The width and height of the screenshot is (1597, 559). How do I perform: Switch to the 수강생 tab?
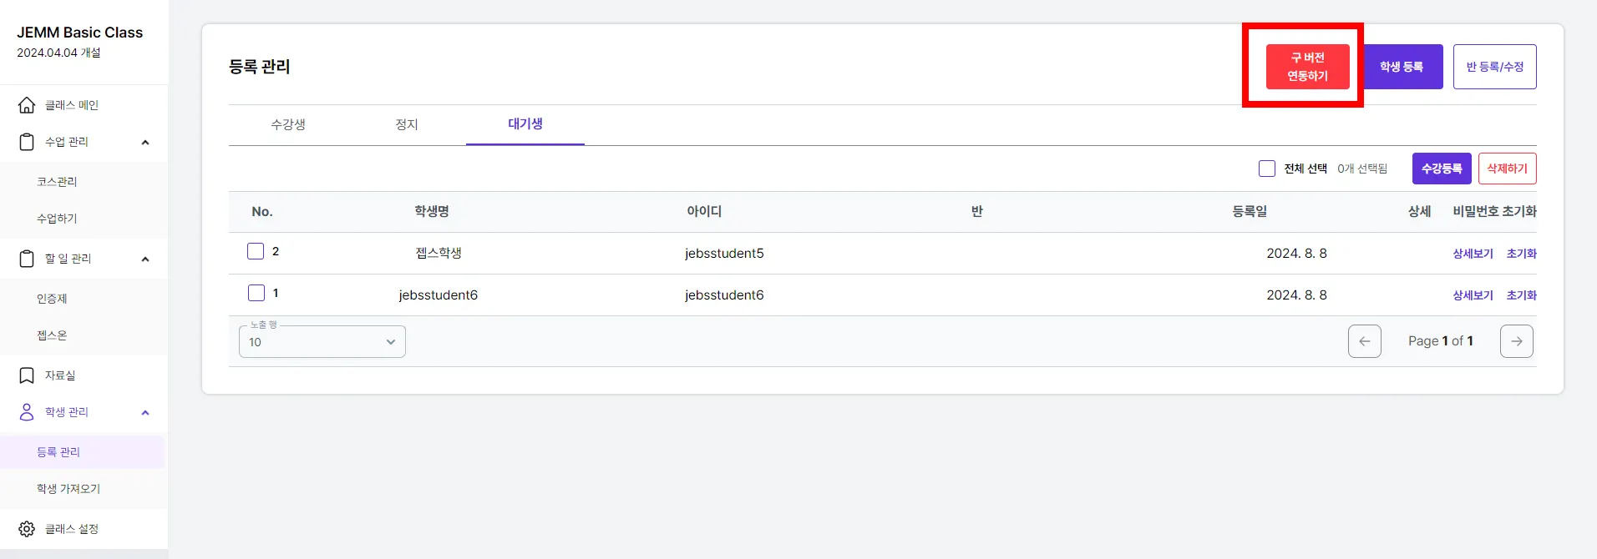click(x=288, y=124)
